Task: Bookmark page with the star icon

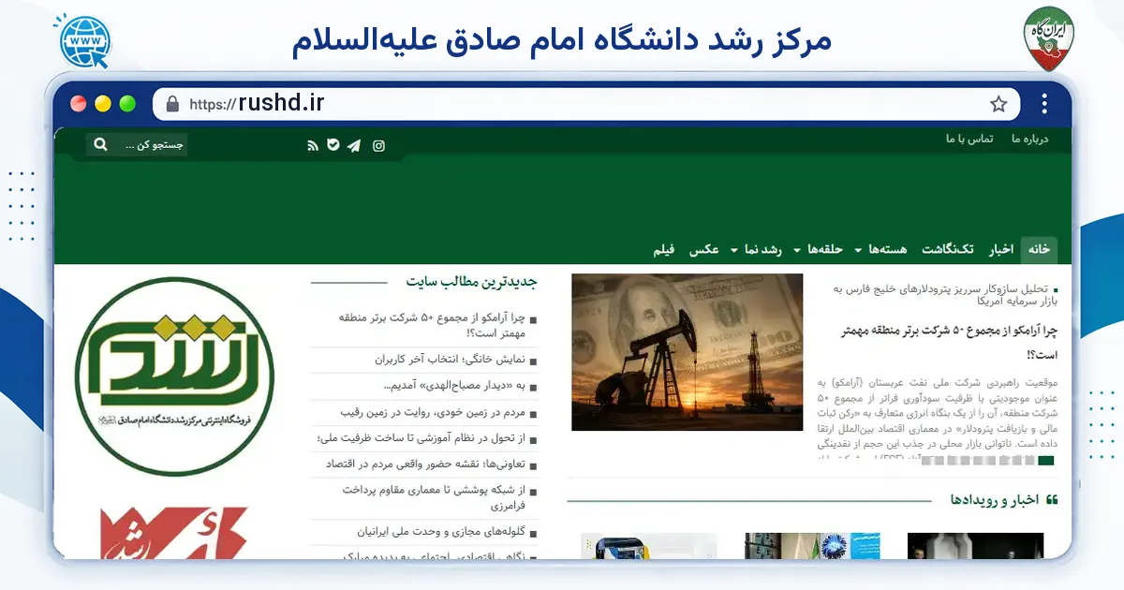Action: point(998,104)
